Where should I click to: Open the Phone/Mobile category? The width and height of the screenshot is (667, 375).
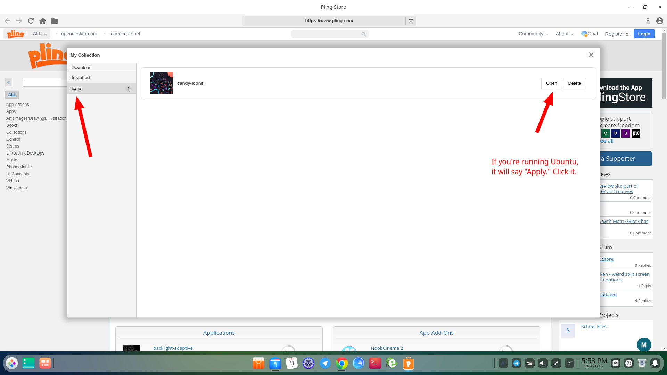tap(19, 167)
